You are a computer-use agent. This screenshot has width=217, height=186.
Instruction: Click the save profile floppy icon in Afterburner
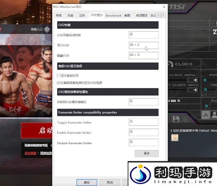click(x=176, y=119)
